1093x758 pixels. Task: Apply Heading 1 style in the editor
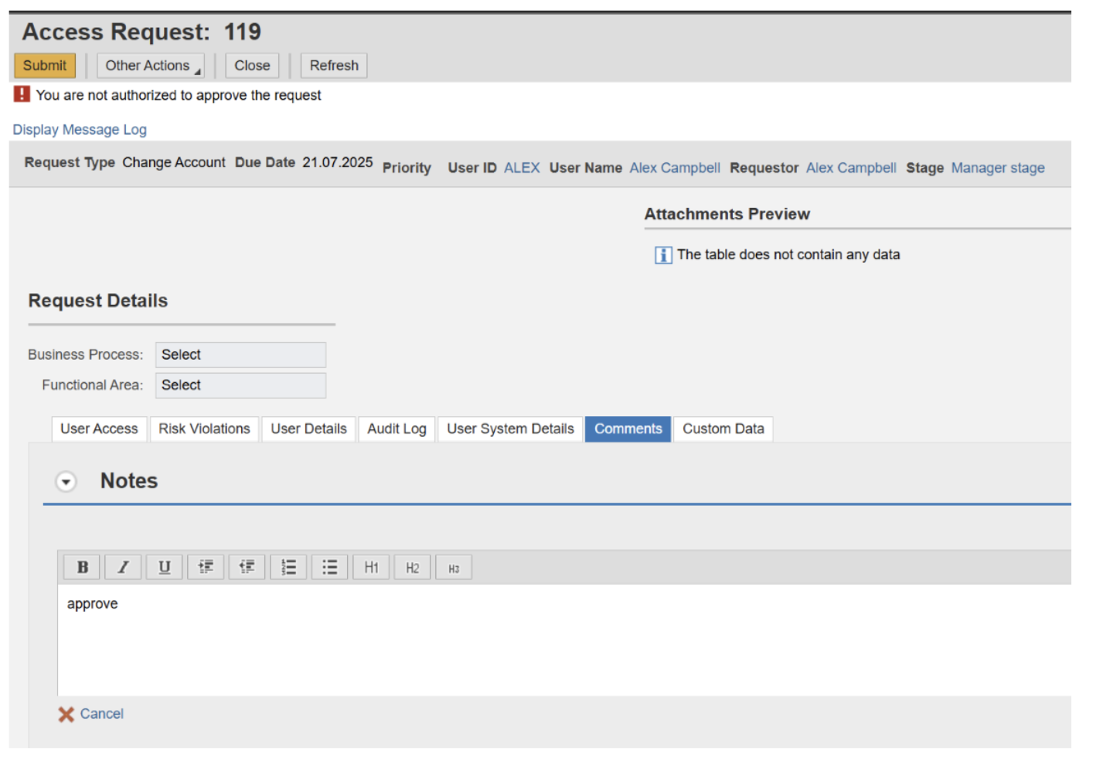click(371, 566)
